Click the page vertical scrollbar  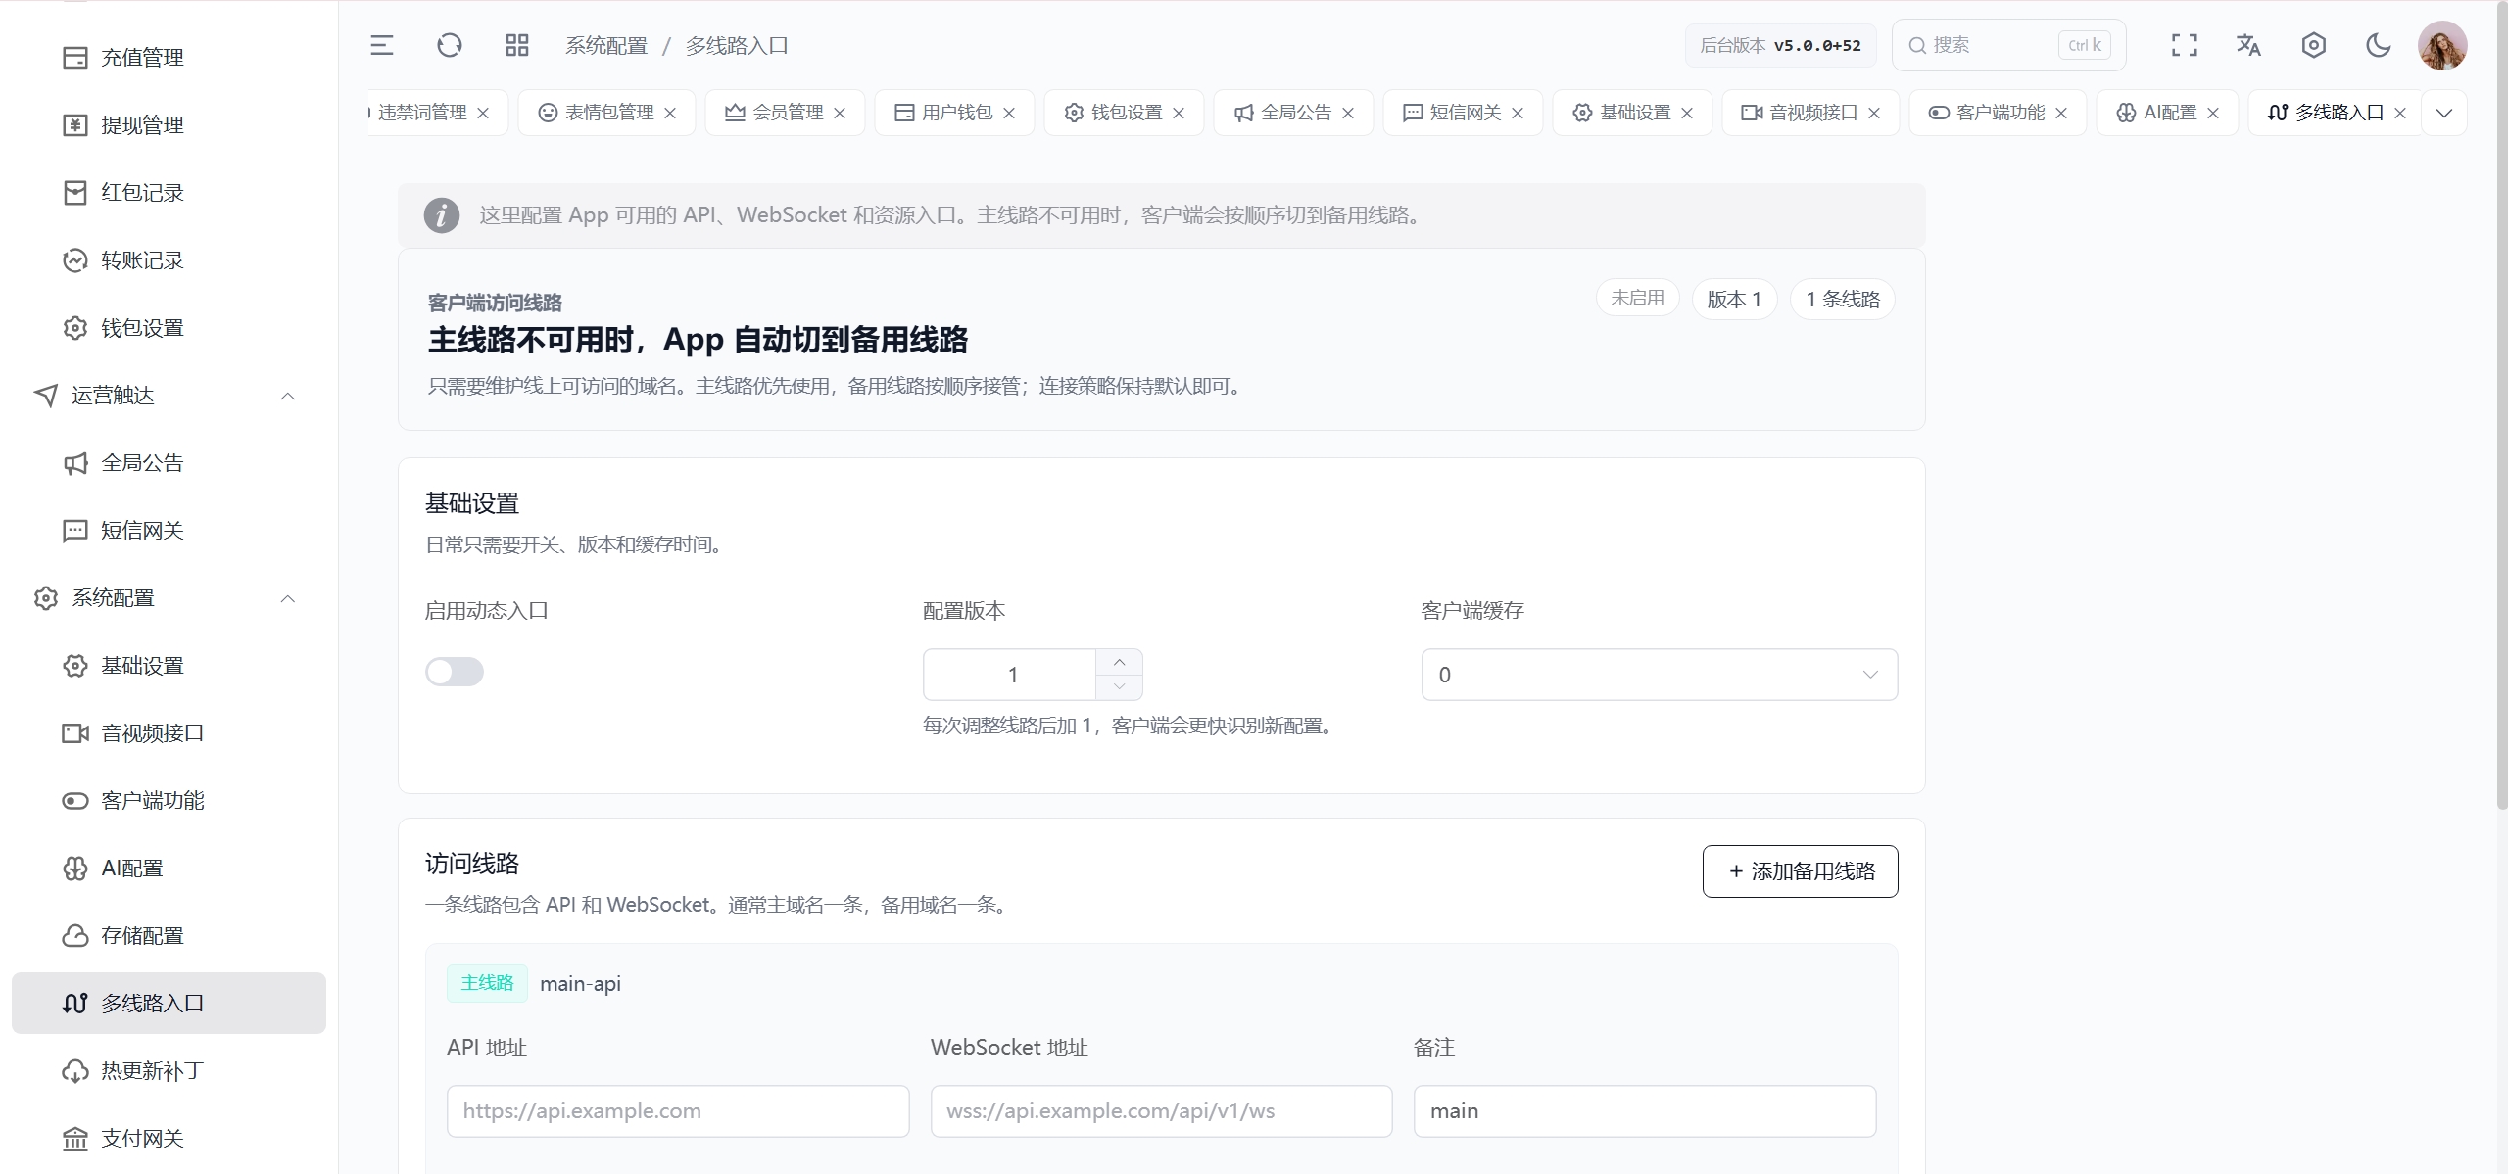click(2501, 406)
